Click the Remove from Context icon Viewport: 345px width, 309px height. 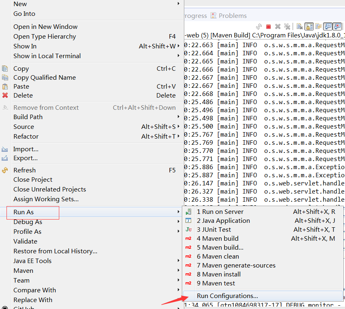point(5,108)
